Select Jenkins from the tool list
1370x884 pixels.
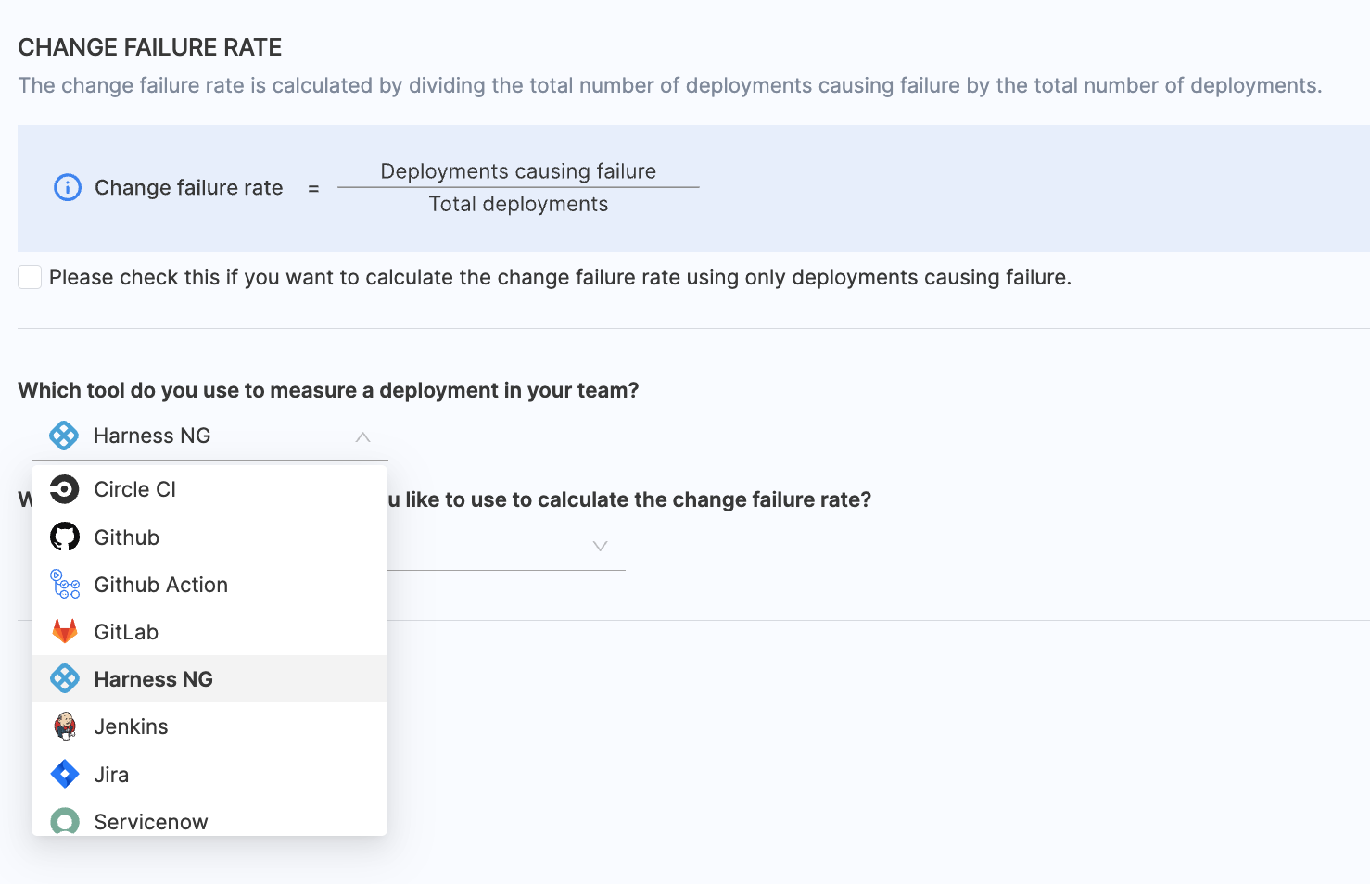click(x=131, y=726)
